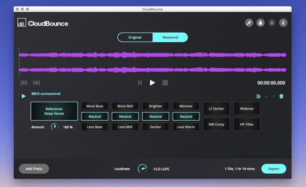Click the CloudBounce dB logo
Screen dimensions: 306x187
point(21,22)
